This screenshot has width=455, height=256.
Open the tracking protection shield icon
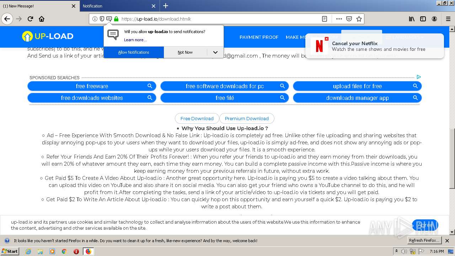(x=102, y=19)
